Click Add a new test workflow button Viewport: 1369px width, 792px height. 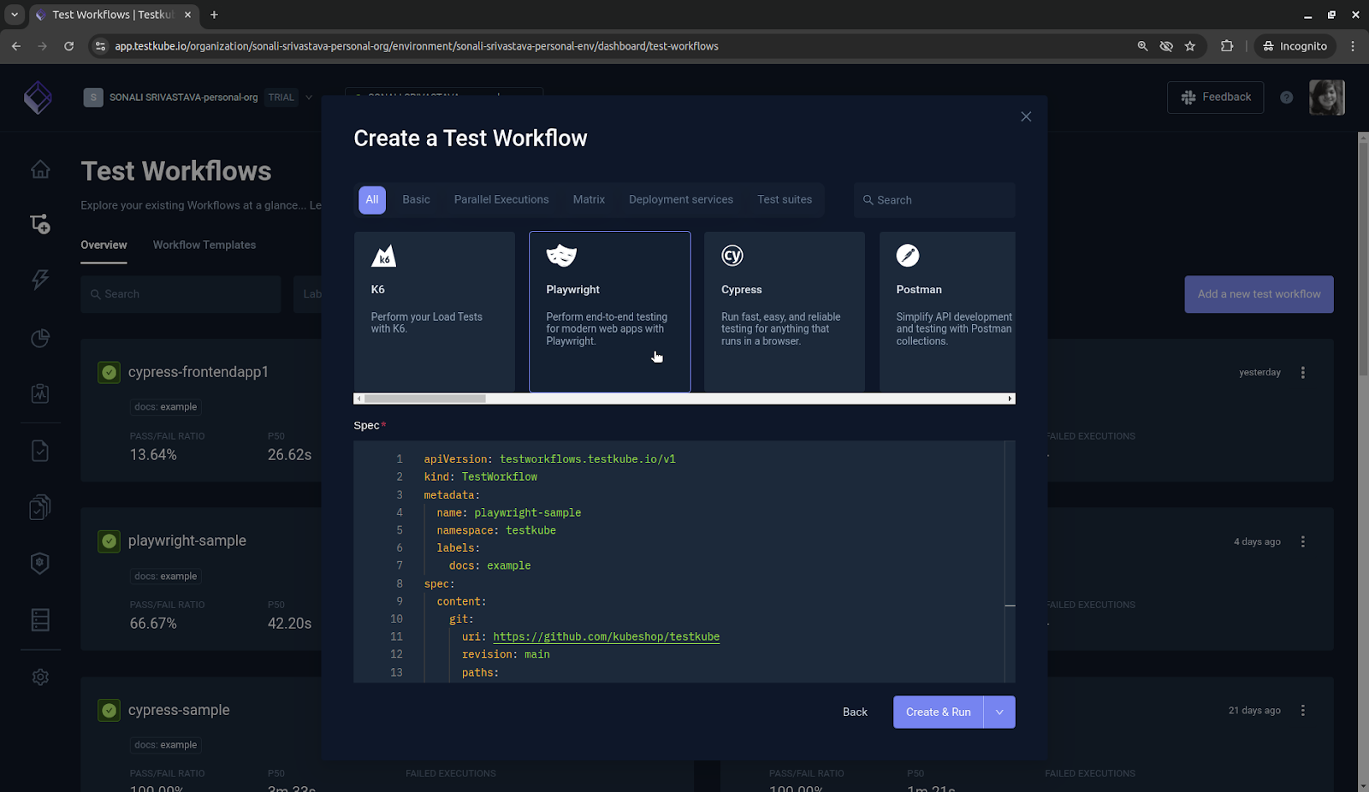click(1259, 294)
